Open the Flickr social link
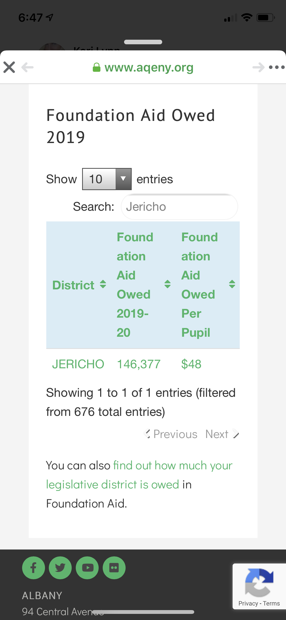 click(114, 568)
